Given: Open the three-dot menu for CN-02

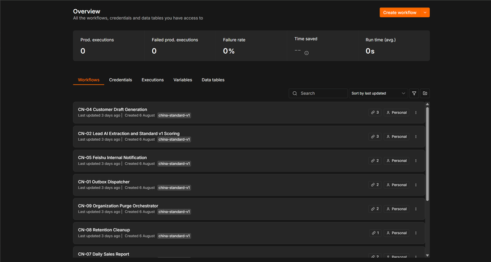Looking at the screenshot, I should 416,137.
